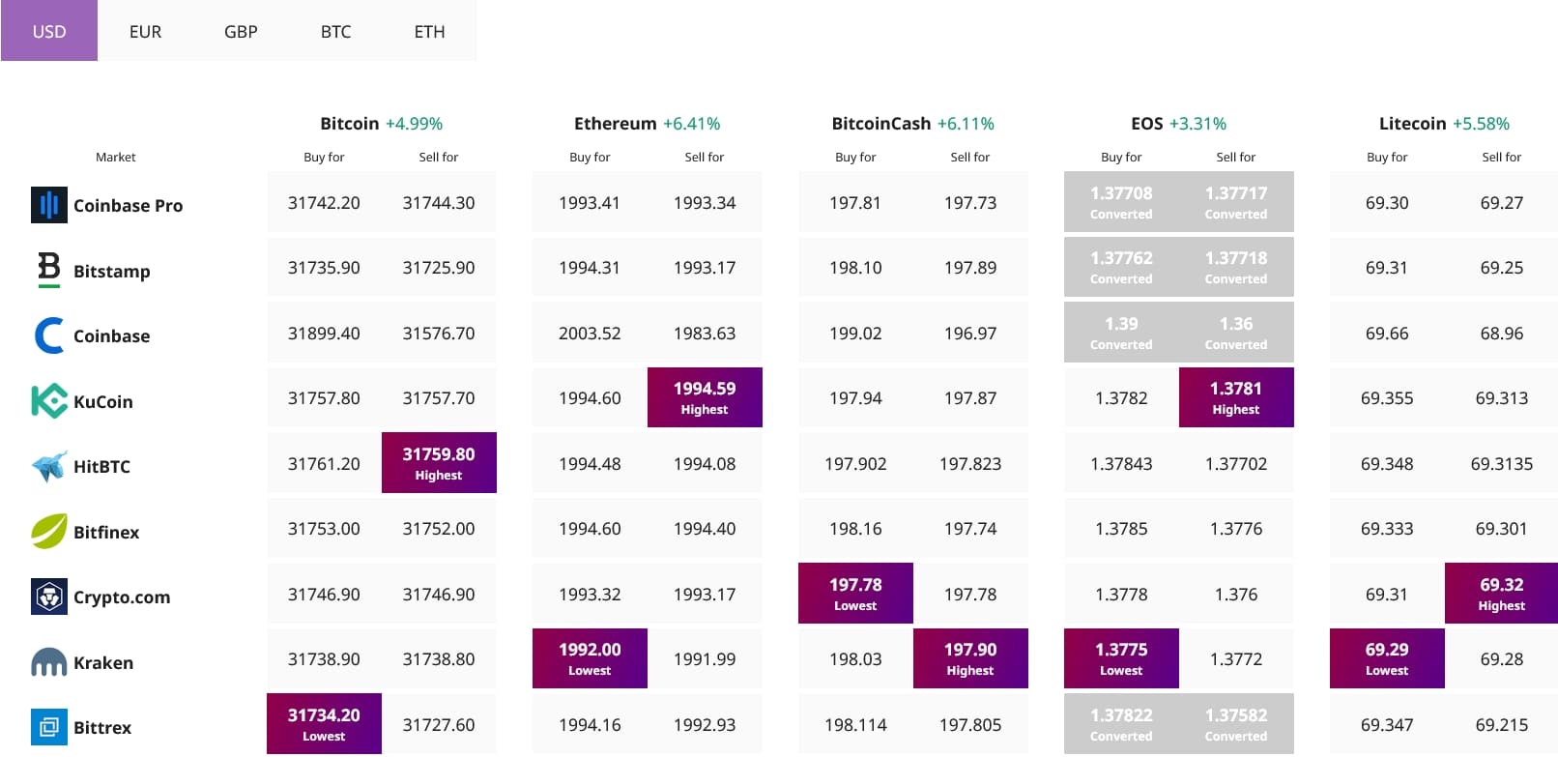Click the Coinbase blue C logo
The width and height of the screenshot is (1558, 757).
pos(49,335)
